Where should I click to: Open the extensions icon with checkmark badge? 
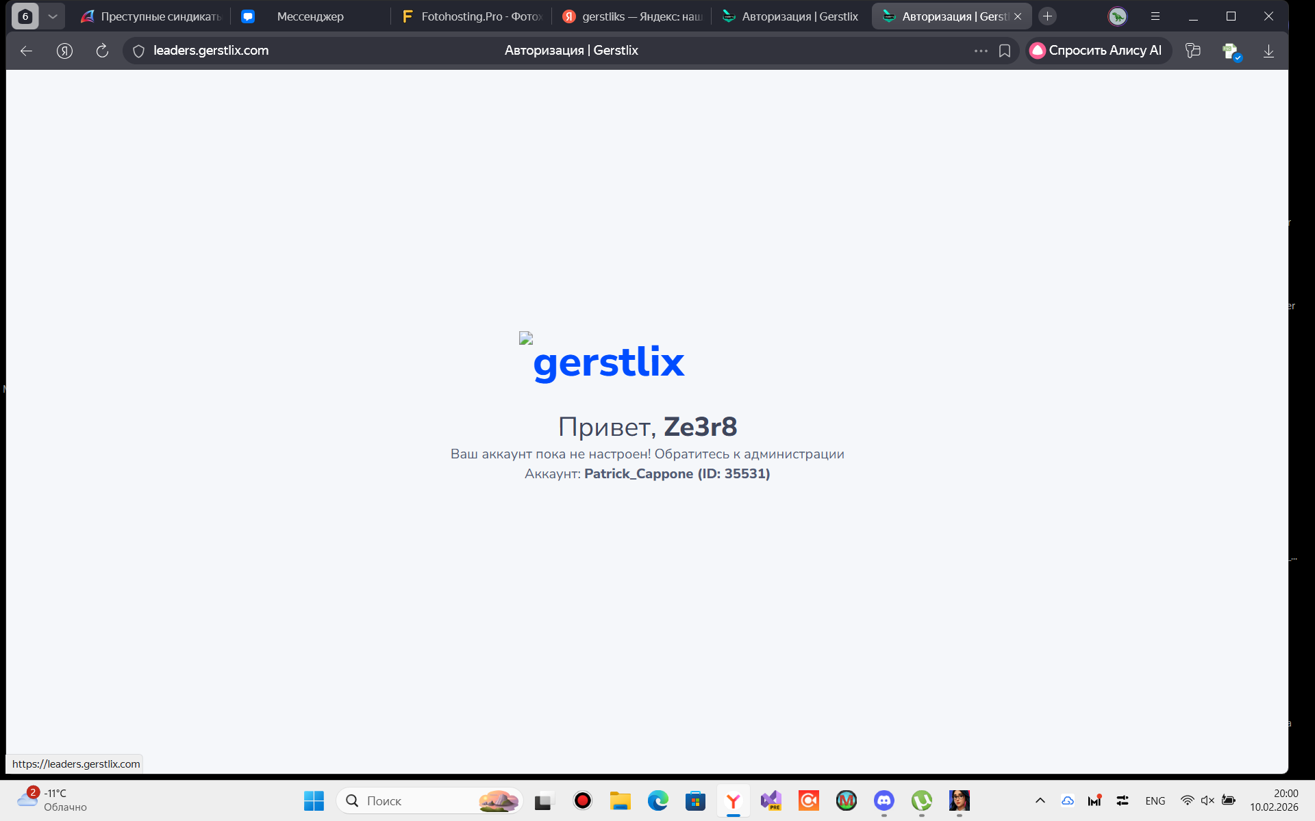(x=1231, y=51)
